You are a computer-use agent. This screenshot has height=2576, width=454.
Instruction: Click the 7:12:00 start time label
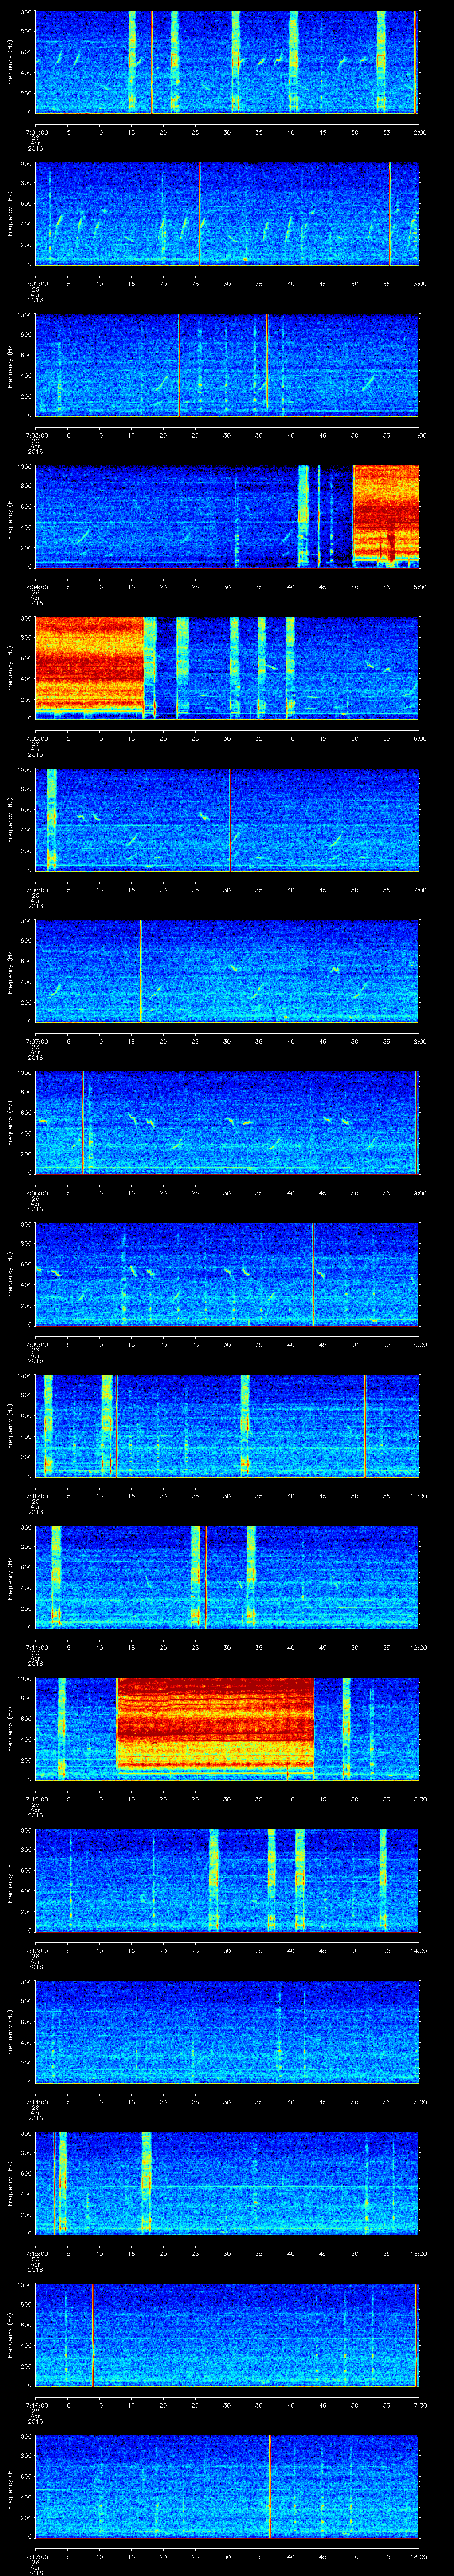click(x=36, y=1799)
